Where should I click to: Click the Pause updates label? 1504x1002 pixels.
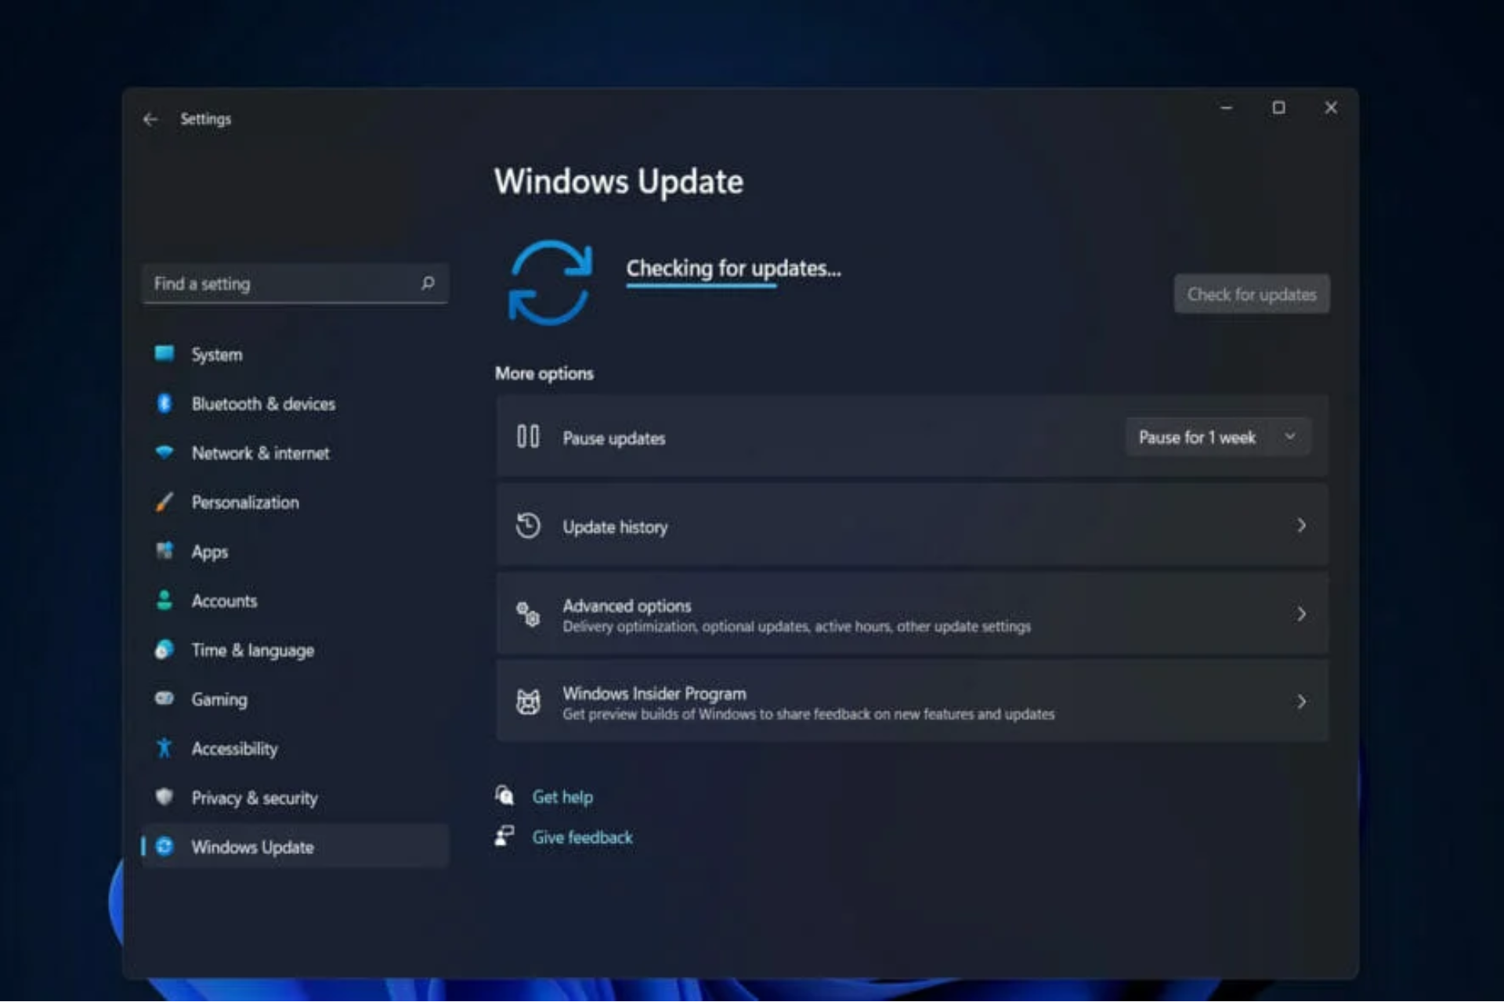tap(613, 438)
